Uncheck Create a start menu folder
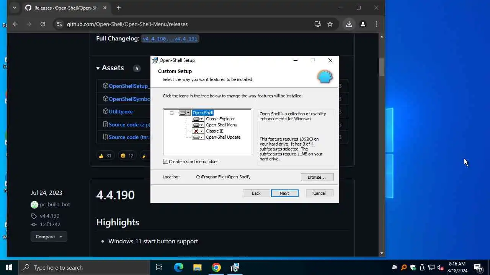The width and height of the screenshot is (490, 275). click(165, 162)
